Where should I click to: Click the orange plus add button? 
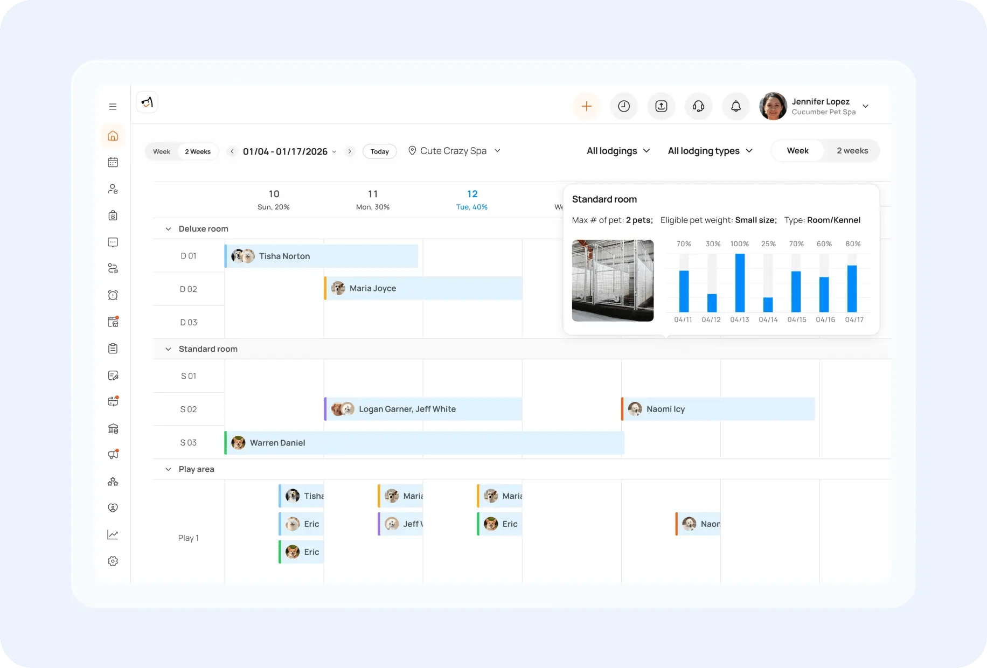point(586,106)
